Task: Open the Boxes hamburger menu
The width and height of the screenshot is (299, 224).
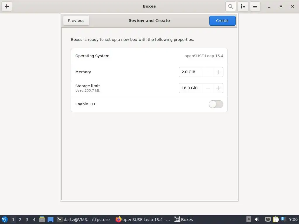Action: coord(255,6)
